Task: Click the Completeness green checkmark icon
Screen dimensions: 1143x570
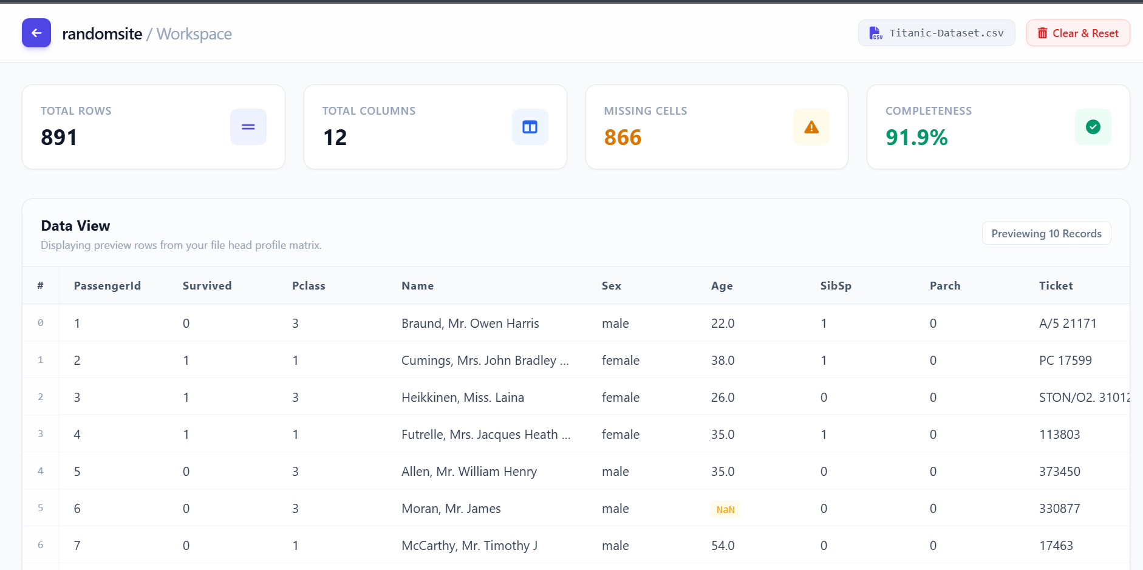Action: (1093, 127)
